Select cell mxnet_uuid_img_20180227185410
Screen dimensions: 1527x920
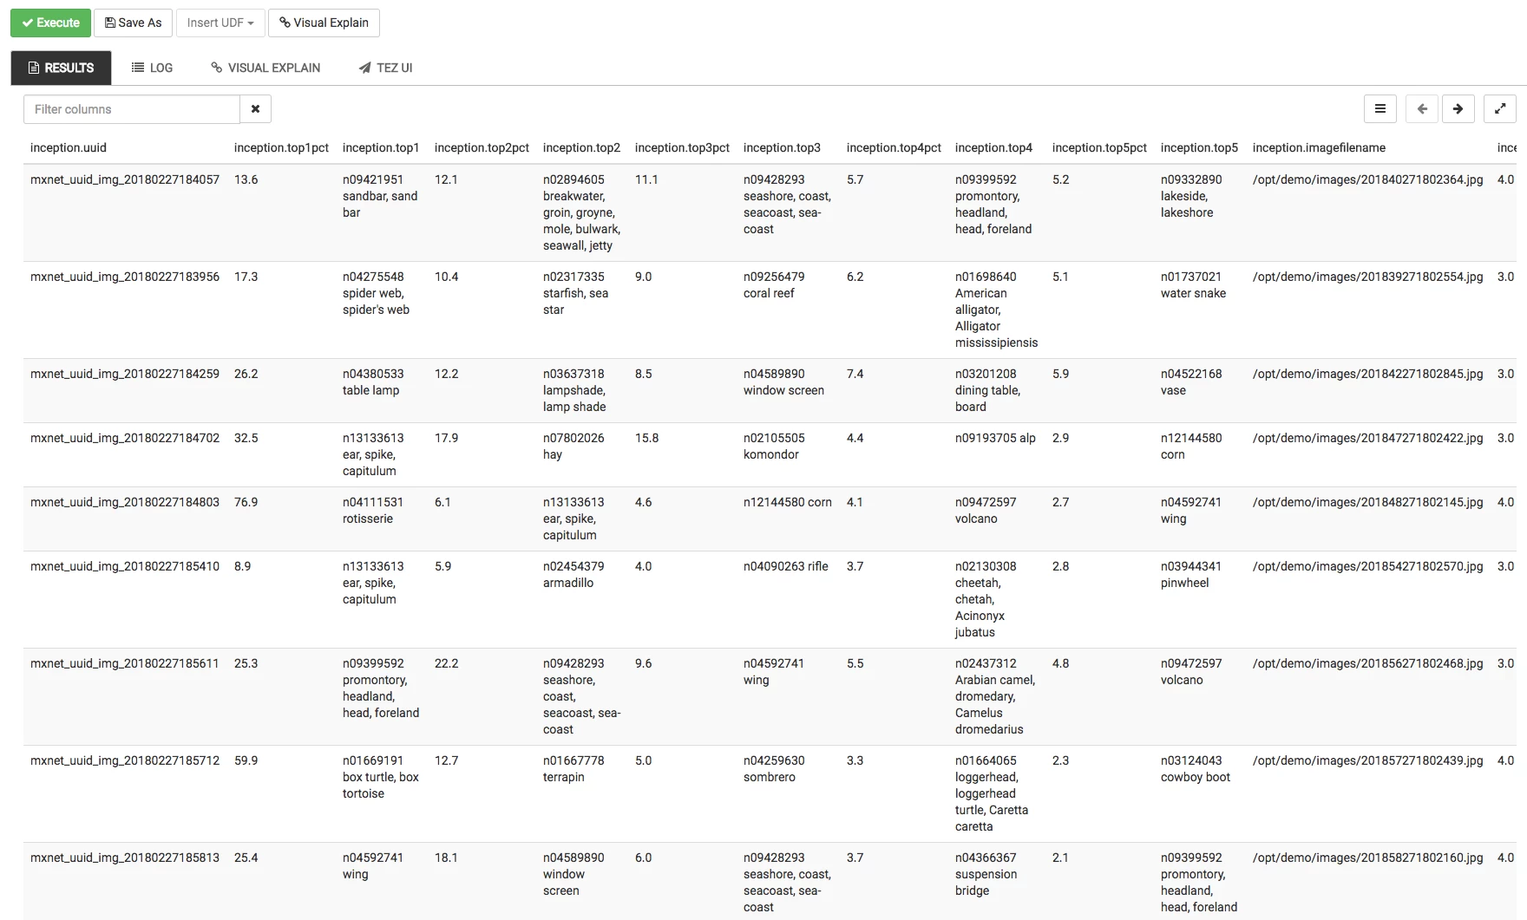click(x=125, y=566)
